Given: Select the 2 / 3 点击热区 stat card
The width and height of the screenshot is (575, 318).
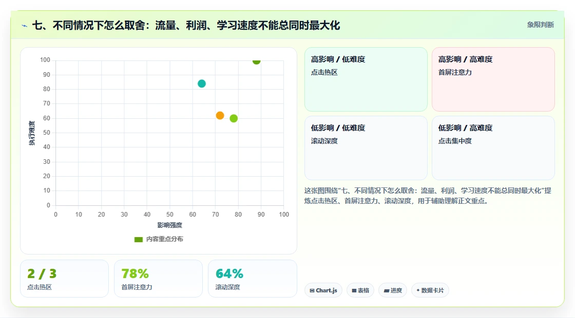Looking at the screenshot, I should coord(65,279).
